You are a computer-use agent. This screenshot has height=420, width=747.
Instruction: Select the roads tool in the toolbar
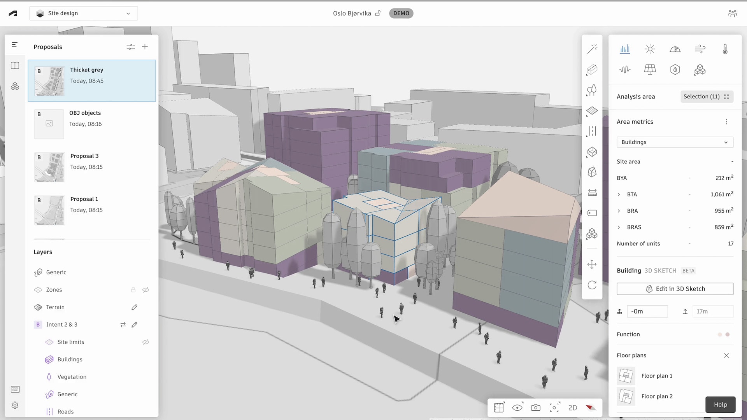click(x=592, y=131)
